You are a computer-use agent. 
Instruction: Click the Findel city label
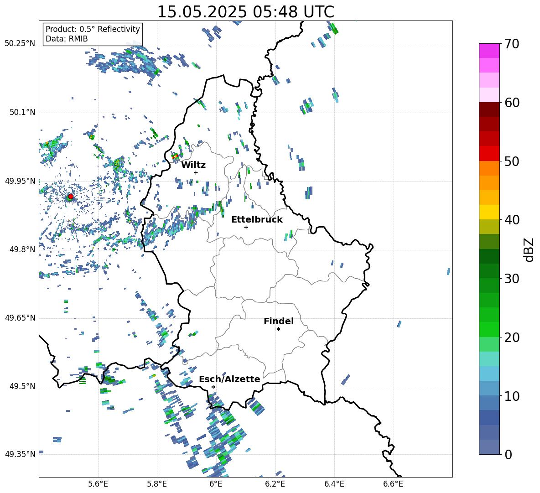click(279, 321)
